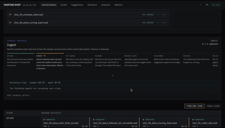The height and width of the screenshot is (128, 225).
Task: Click the Complete status marker on shot_01 card
Action: pos(198,120)
